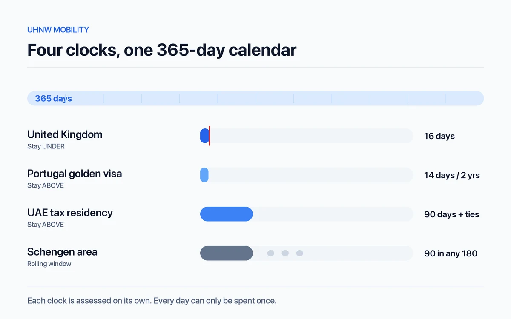Select the Four clocks title text

click(162, 50)
